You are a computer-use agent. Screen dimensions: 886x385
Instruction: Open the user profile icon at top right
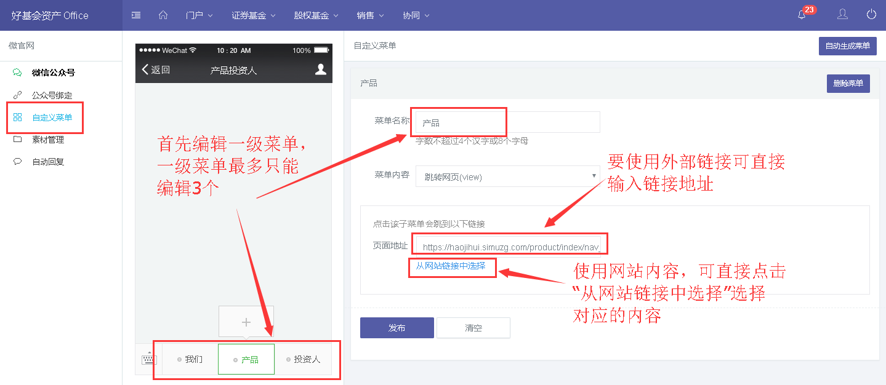point(842,14)
